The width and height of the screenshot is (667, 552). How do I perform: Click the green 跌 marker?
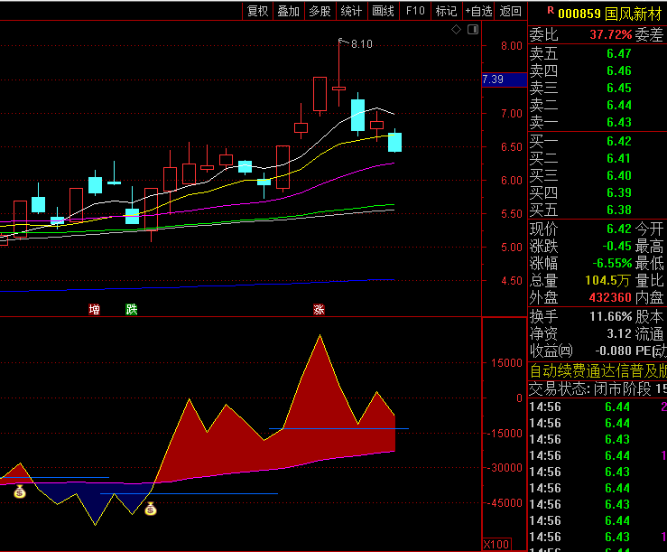point(132,309)
